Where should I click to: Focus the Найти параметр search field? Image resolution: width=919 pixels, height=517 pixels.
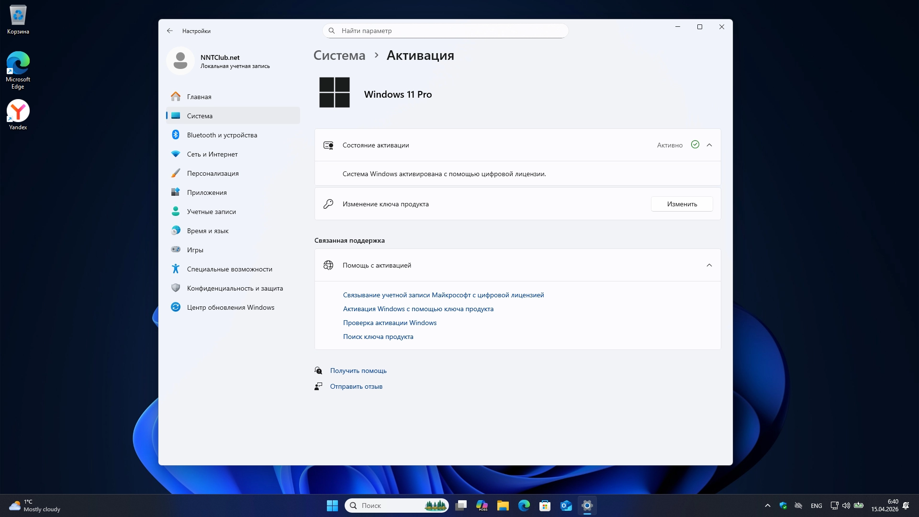(445, 31)
